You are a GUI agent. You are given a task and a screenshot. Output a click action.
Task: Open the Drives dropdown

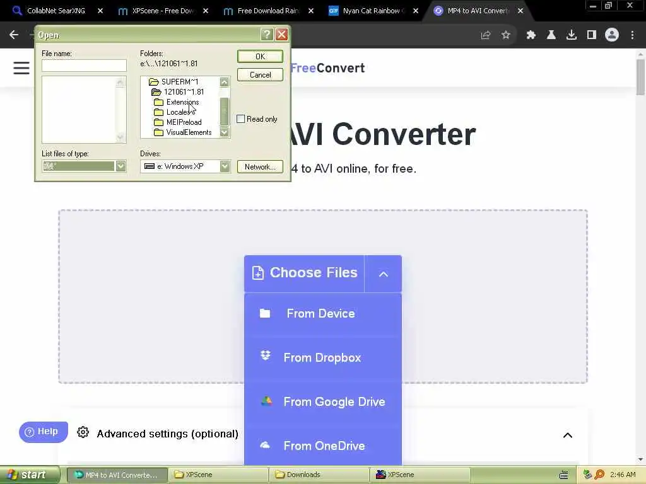(x=225, y=166)
